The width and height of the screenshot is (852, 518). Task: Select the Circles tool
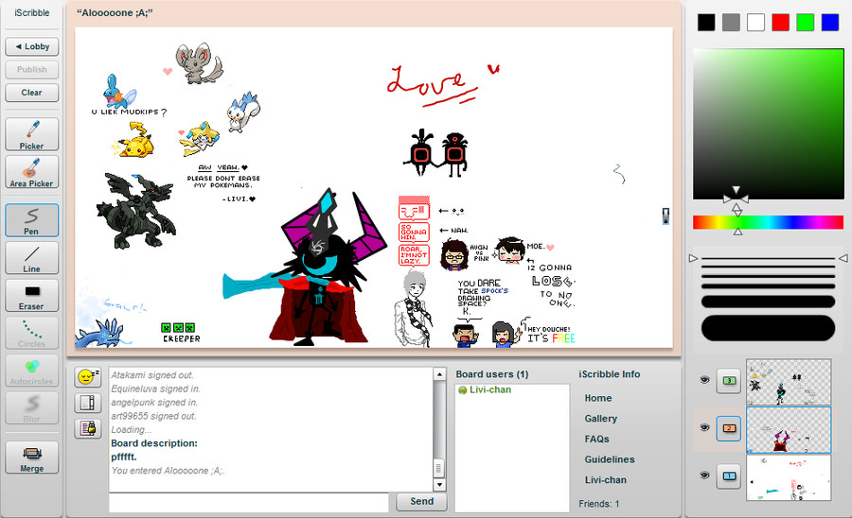(x=31, y=333)
